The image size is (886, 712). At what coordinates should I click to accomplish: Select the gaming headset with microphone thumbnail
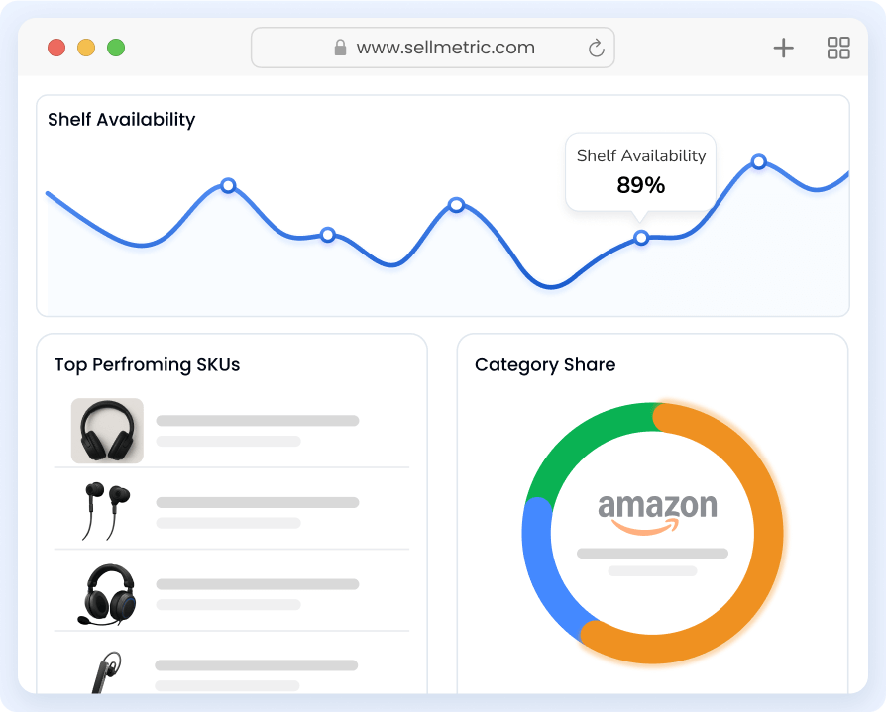tap(107, 592)
